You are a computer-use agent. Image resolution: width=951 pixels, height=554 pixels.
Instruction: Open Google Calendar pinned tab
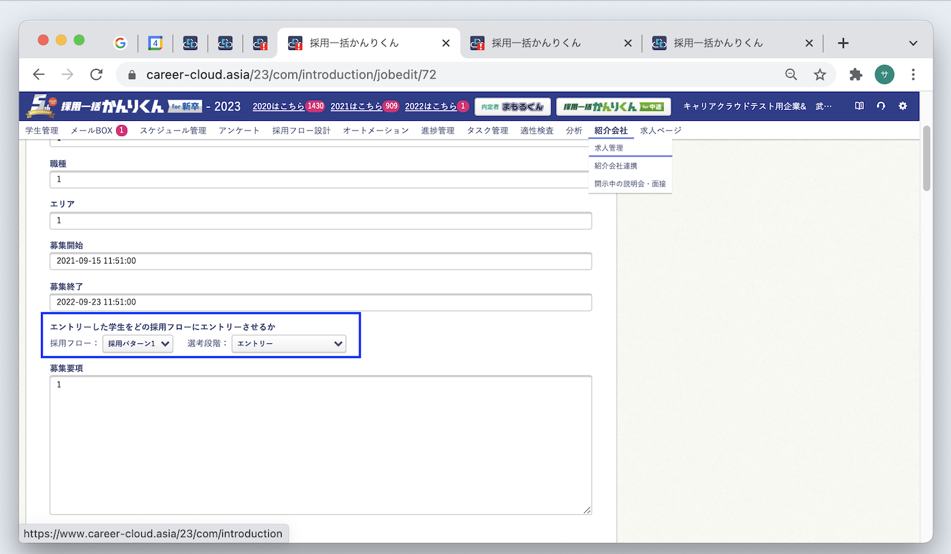point(155,43)
